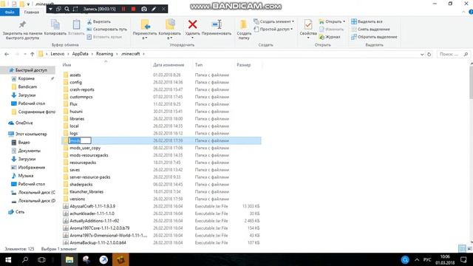473x266 pixels.
Task: Click Roaming in the address breadcrumb
Action: (x=104, y=54)
